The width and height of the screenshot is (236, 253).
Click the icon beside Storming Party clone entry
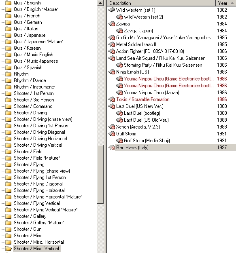(119, 65)
